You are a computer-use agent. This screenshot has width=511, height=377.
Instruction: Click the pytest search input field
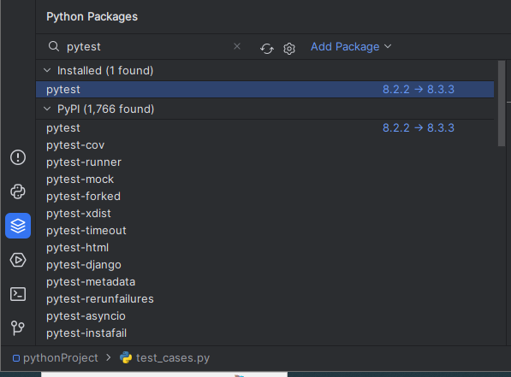pyautogui.click(x=146, y=46)
